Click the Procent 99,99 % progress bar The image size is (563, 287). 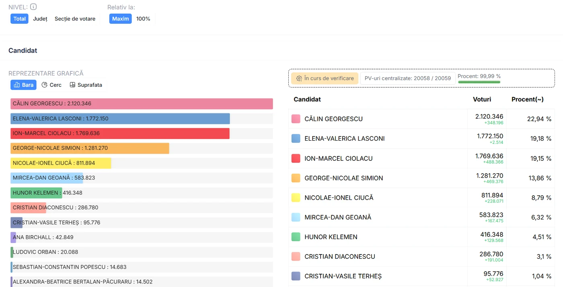(x=479, y=82)
